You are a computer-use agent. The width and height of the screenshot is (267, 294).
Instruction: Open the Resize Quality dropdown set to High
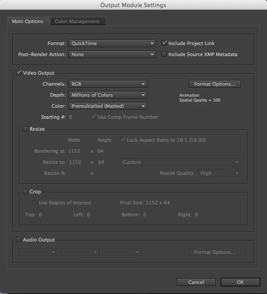[219, 173]
